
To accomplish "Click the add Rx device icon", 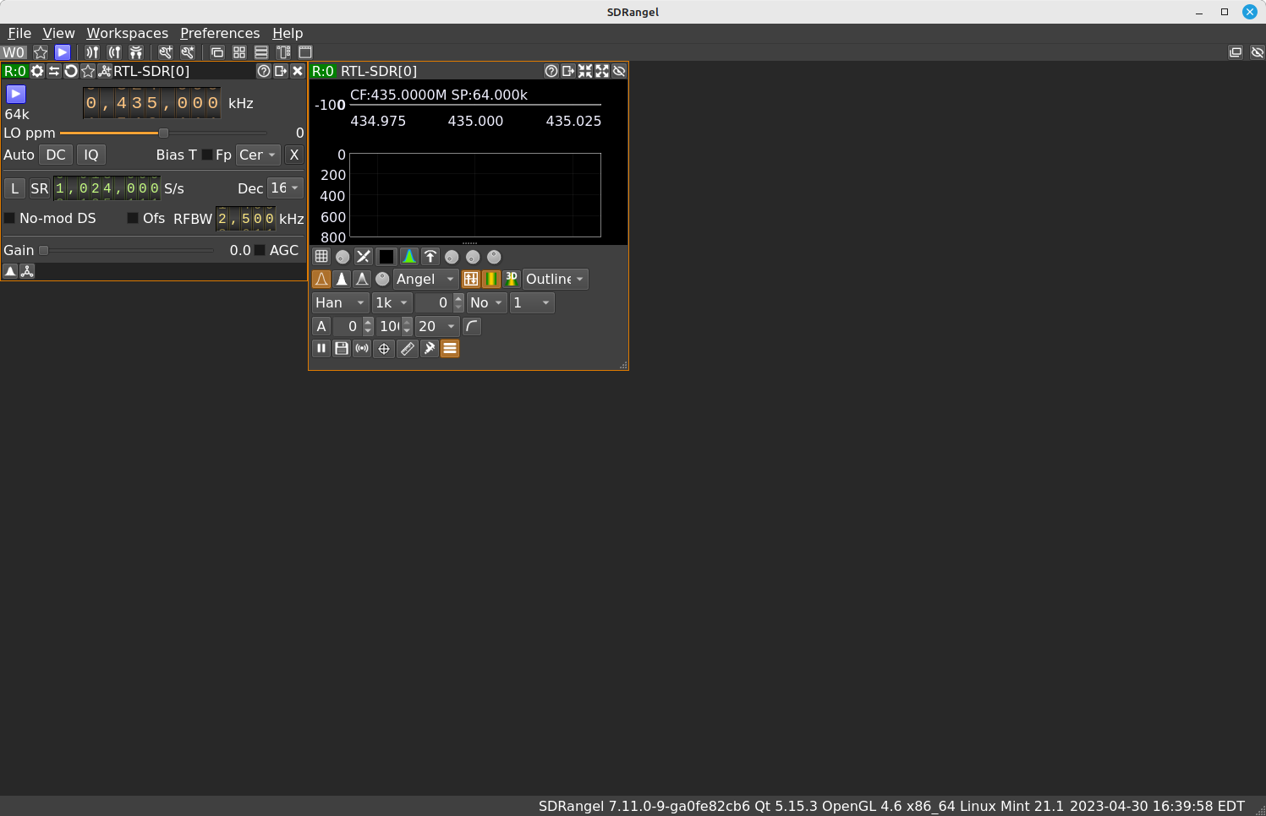I will tap(92, 52).
